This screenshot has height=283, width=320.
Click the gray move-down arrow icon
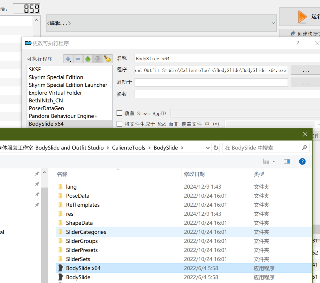pyautogui.click(x=98, y=59)
